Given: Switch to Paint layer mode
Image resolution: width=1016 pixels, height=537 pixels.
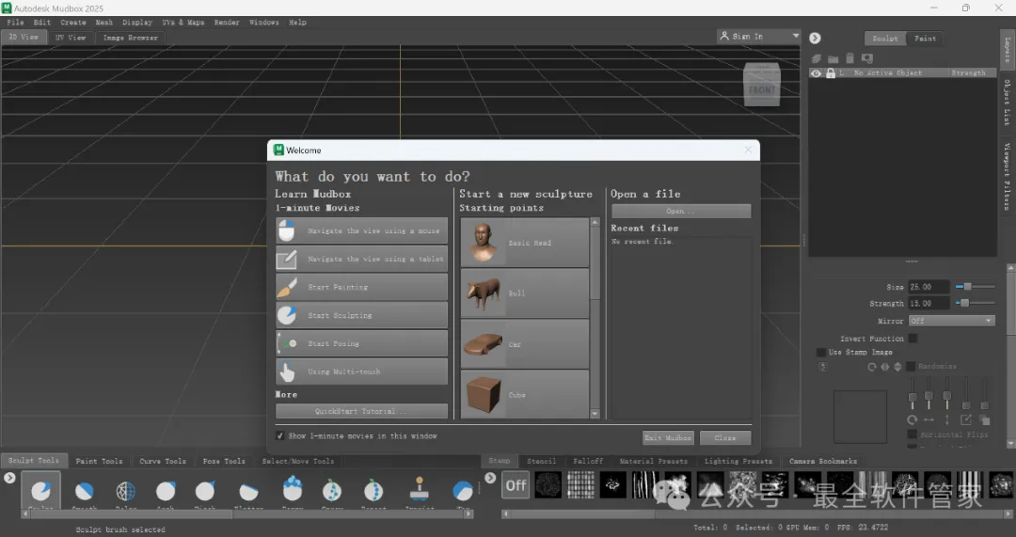Looking at the screenshot, I should point(926,39).
